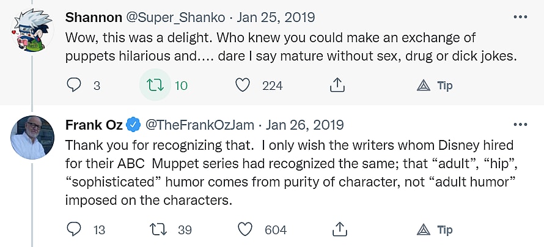The width and height of the screenshot is (544, 247).
Task: Click the Frank Oz display name
Action: (x=93, y=125)
